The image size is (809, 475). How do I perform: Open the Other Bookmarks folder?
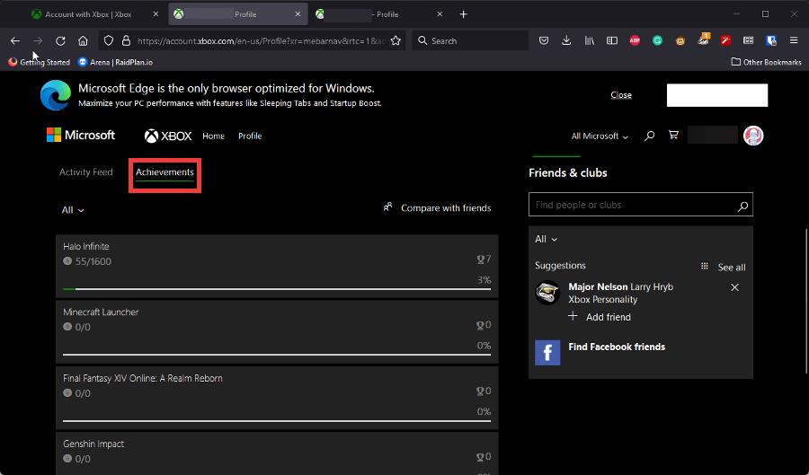click(766, 62)
